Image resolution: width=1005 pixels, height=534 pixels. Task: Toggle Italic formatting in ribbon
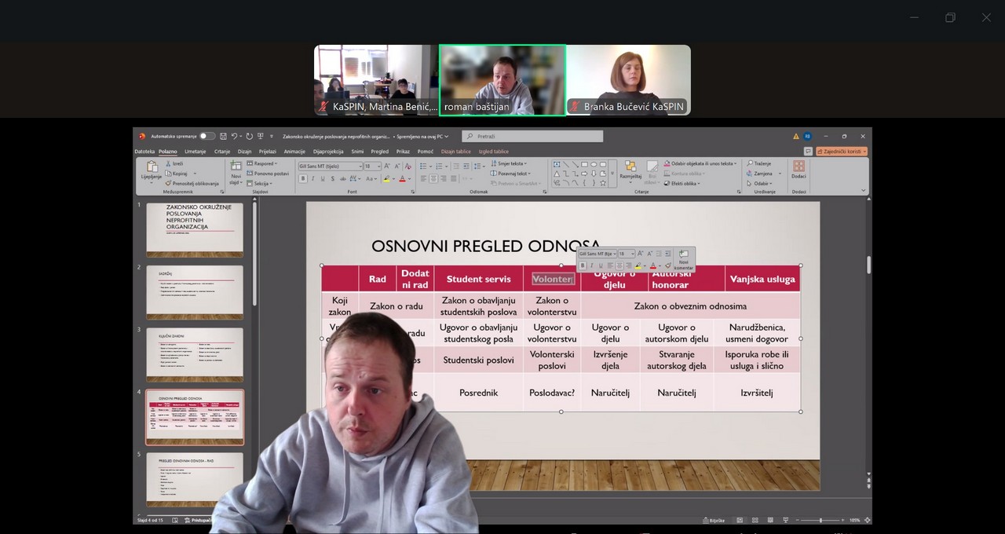(x=312, y=179)
